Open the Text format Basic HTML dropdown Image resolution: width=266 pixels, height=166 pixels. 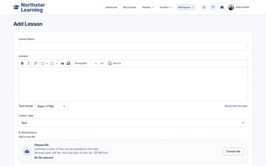pos(52,106)
